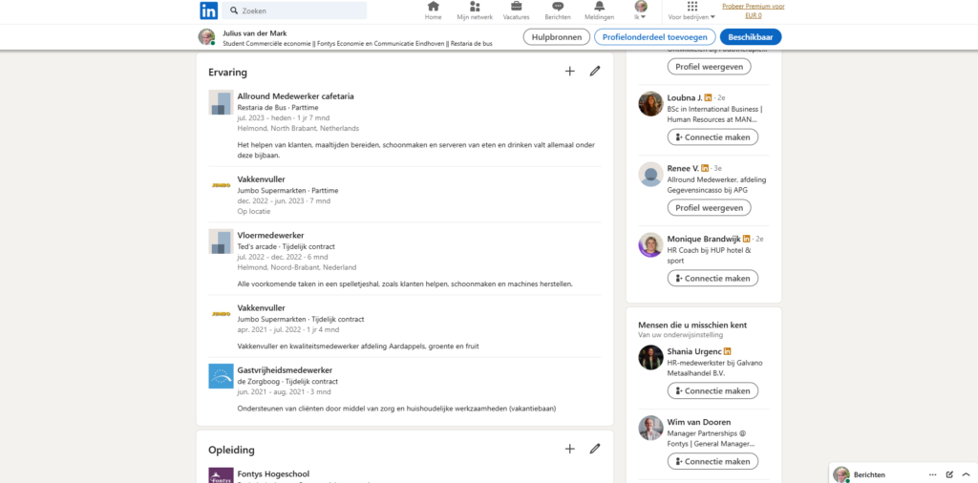Click Fontys Hogeschool logo
This screenshot has height=483, width=978.
coord(221,475)
